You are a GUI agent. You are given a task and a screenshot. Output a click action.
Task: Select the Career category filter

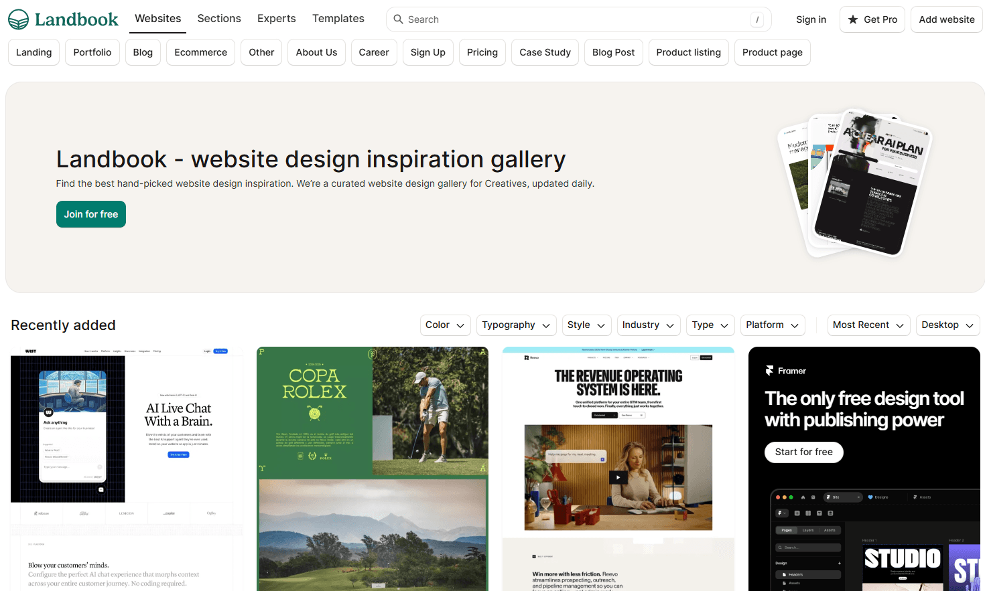pyautogui.click(x=374, y=52)
